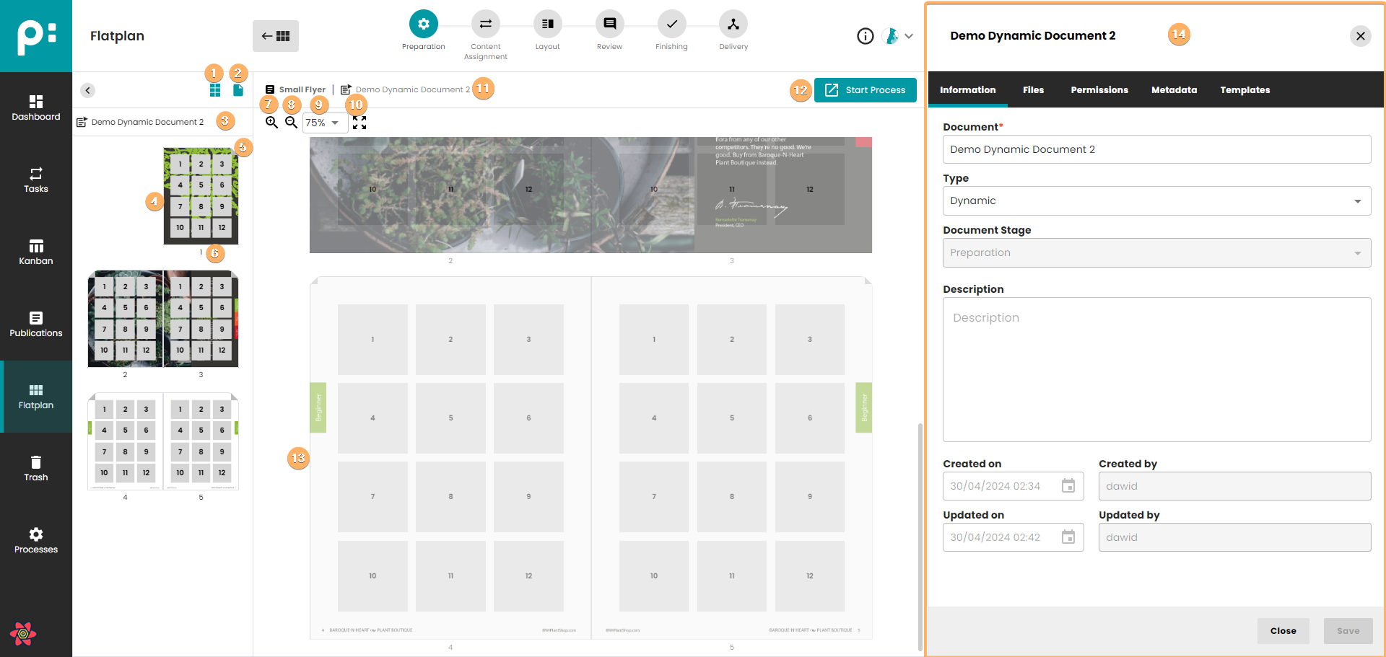Open the user profile menu
Image resolution: width=1386 pixels, height=657 pixels.
tap(898, 36)
